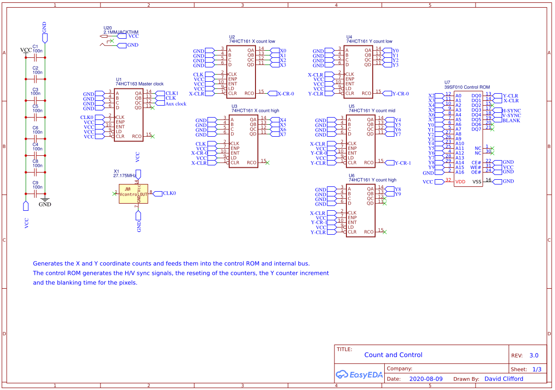Viewport: 555px width, 390px height.
Task: Click the '74HCT161 X count high' label
Action: point(255,111)
